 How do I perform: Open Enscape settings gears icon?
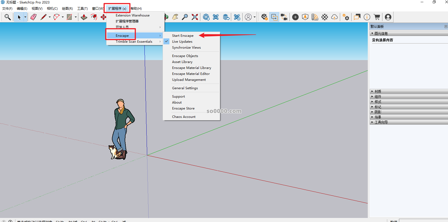pyautogui.click(x=346, y=17)
